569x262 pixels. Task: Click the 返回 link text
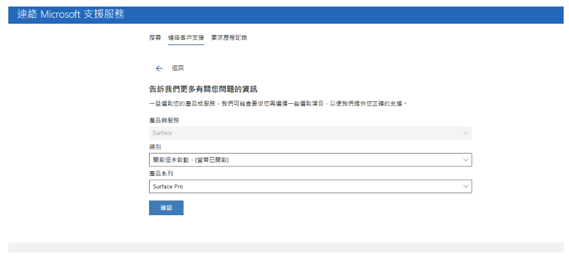click(x=178, y=68)
